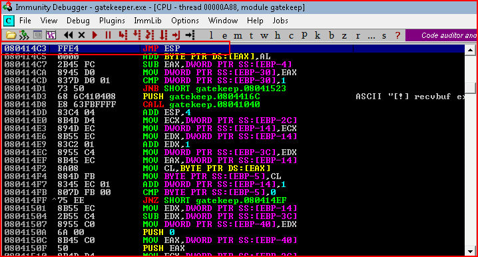The height and width of the screenshot is (257, 478).
Task: Show Source with 's' button
Action: coord(384,36)
